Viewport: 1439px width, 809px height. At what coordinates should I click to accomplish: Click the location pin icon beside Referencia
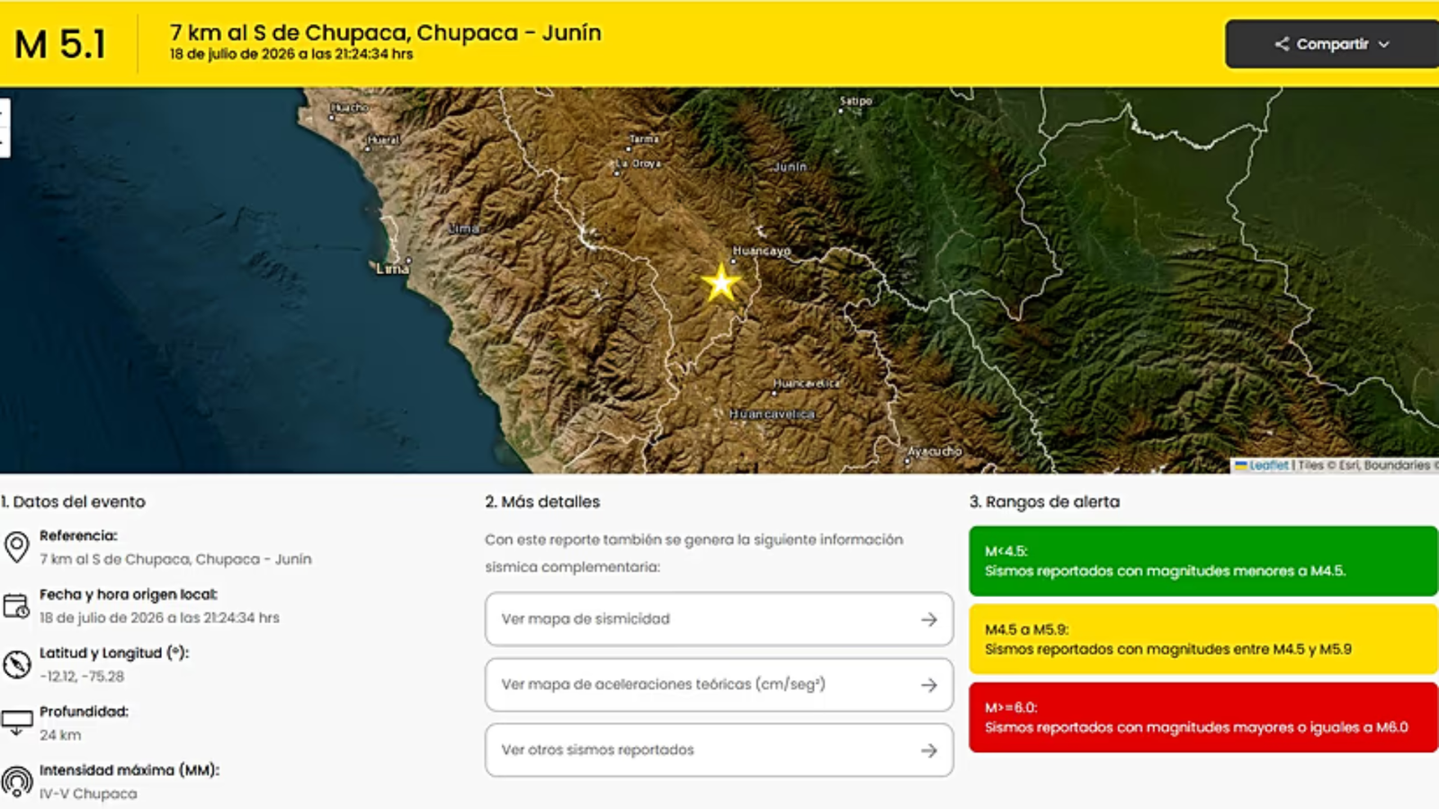(x=16, y=547)
